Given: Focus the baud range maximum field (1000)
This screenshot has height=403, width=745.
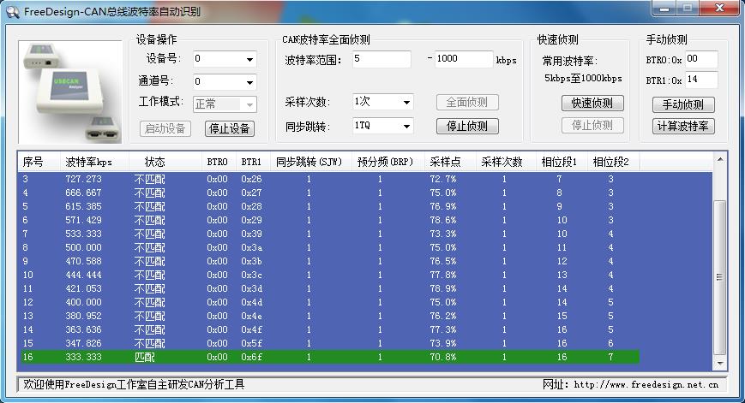Looking at the screenshot, I should (x=464, y=59).
